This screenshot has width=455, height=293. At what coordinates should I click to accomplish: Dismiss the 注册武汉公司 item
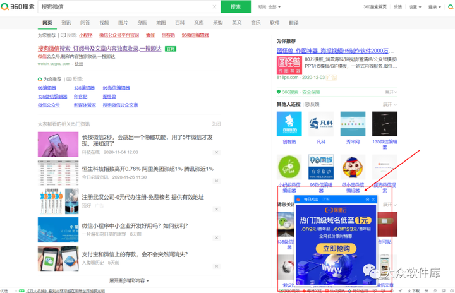click(217, 209)
